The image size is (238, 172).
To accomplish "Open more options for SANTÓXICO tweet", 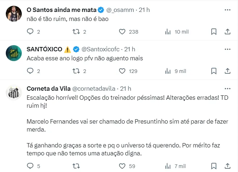I will coord(227,49).
